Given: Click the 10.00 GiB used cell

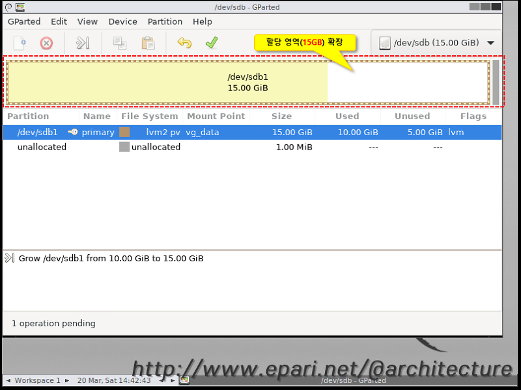Looking at the screenshot, I should [358, 133].
